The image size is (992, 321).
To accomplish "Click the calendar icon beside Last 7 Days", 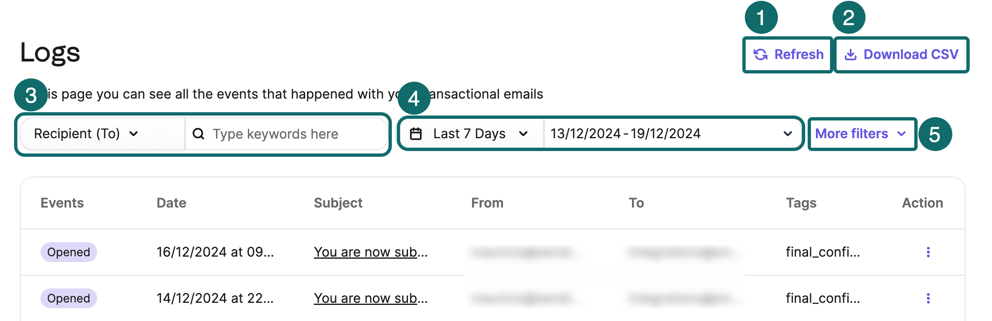I will pos(415,134).
